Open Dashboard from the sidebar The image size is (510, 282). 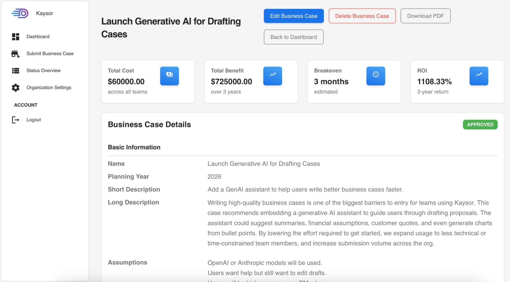[38, 36]
